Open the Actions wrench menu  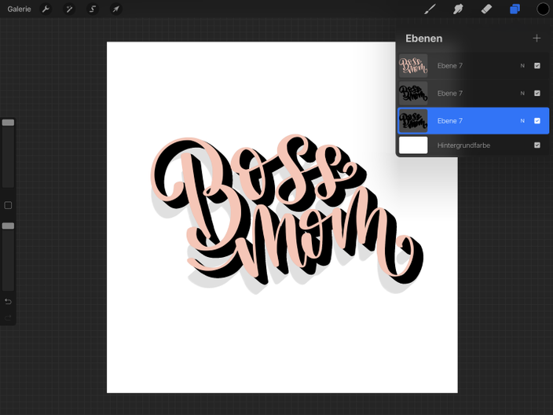[46, 9]
